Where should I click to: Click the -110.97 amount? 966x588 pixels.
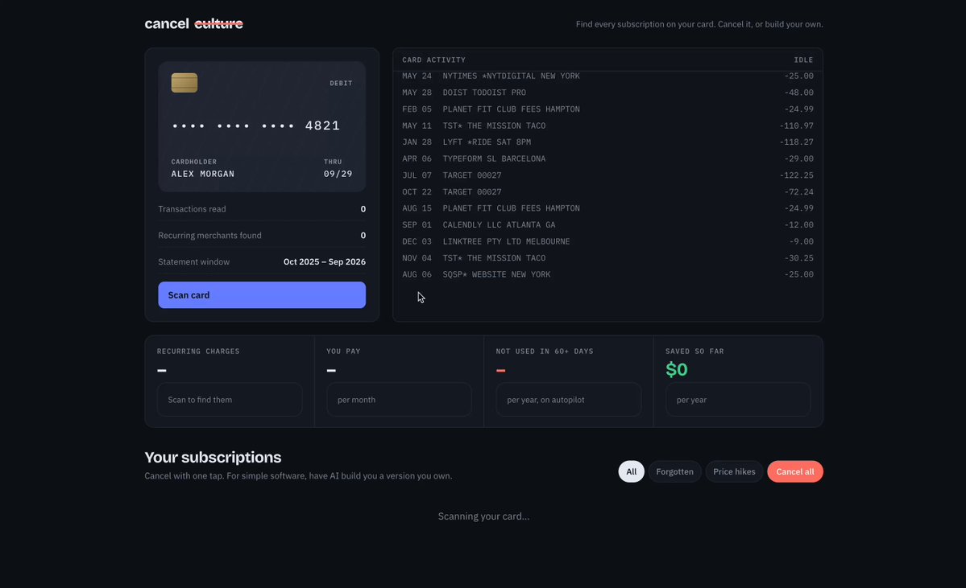pyautogui.click(x=797, y=126)
